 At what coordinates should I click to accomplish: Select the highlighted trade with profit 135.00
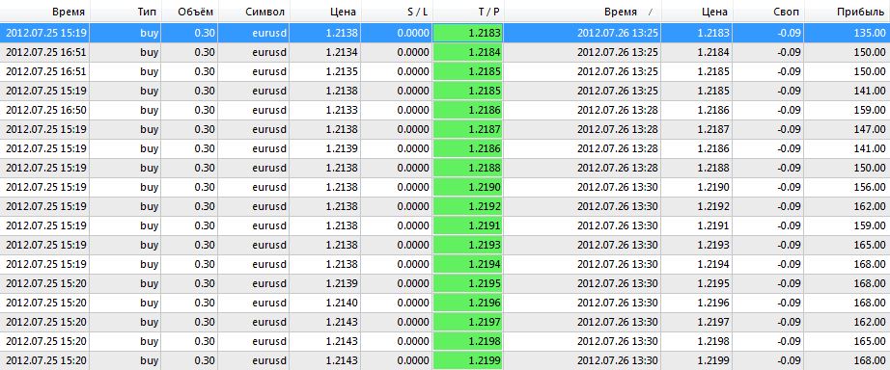point(445,33)
